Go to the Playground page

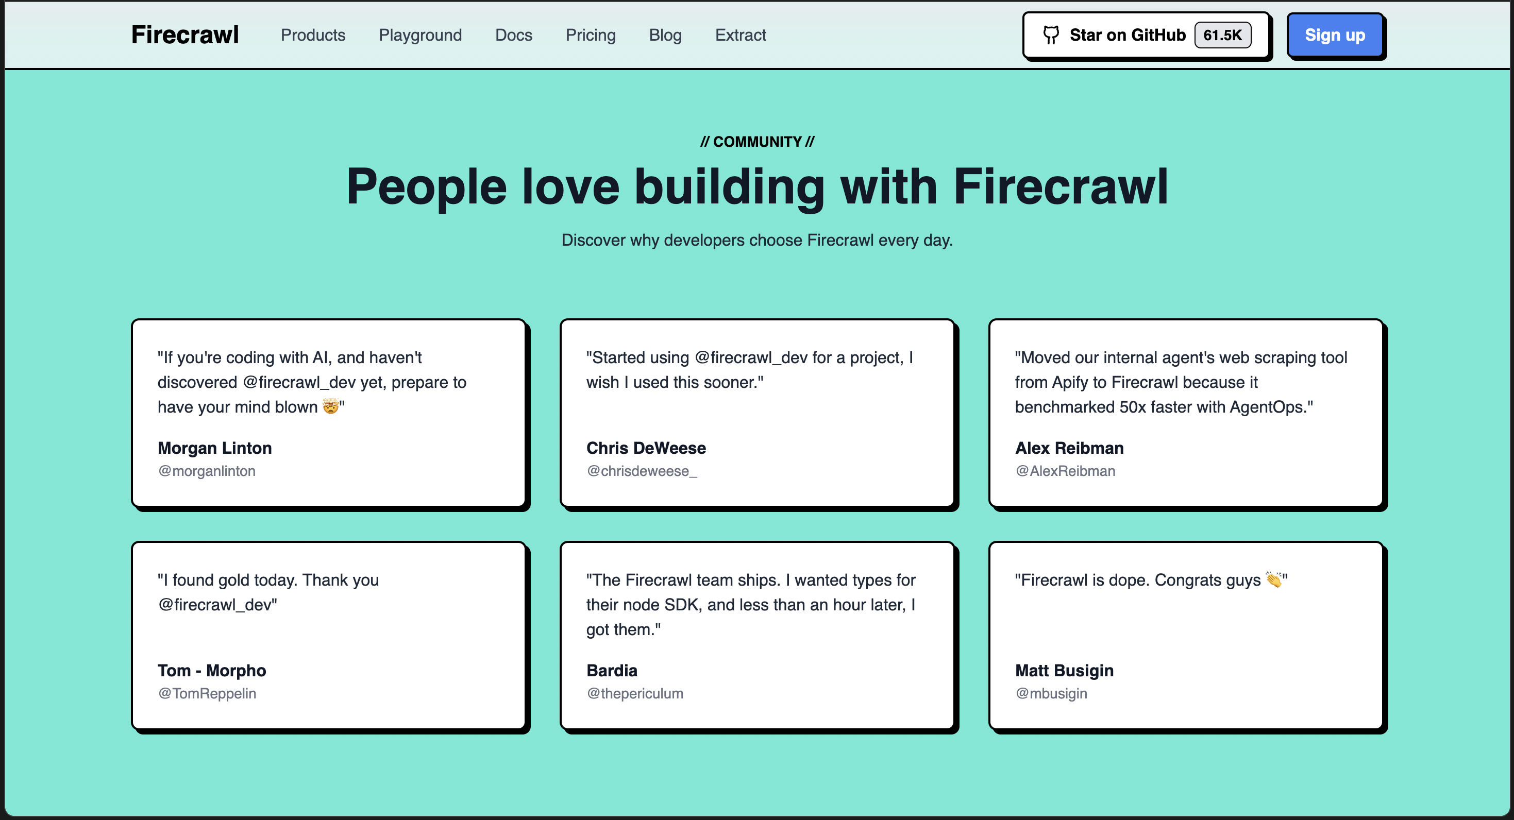(419, 35)
